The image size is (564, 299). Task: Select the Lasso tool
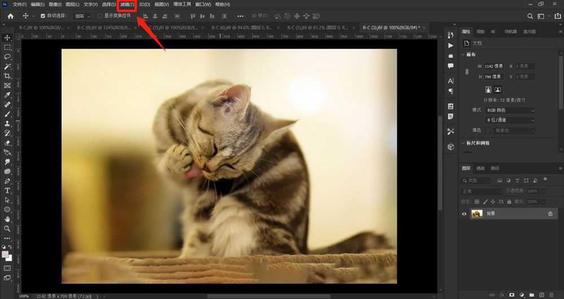tap(7, 56)
